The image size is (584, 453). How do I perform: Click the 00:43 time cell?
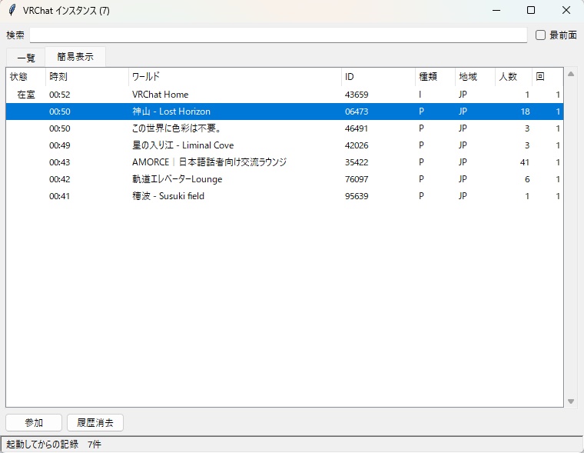(60, 162)
